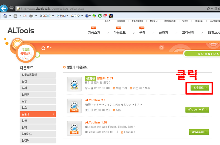Select 알백 in sidebar
The width and height of the screenshot is (220, 145).
[38, 127]
